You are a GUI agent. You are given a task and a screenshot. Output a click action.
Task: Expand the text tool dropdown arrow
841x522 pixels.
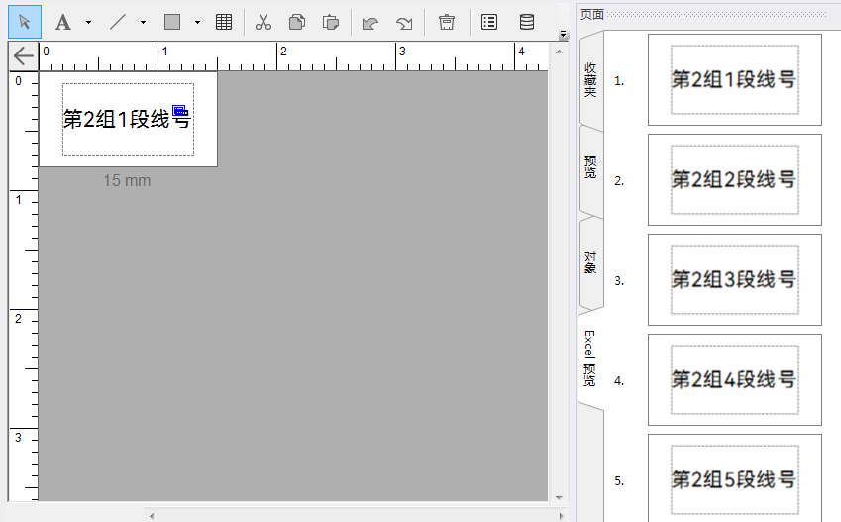(x=88, y=22)
